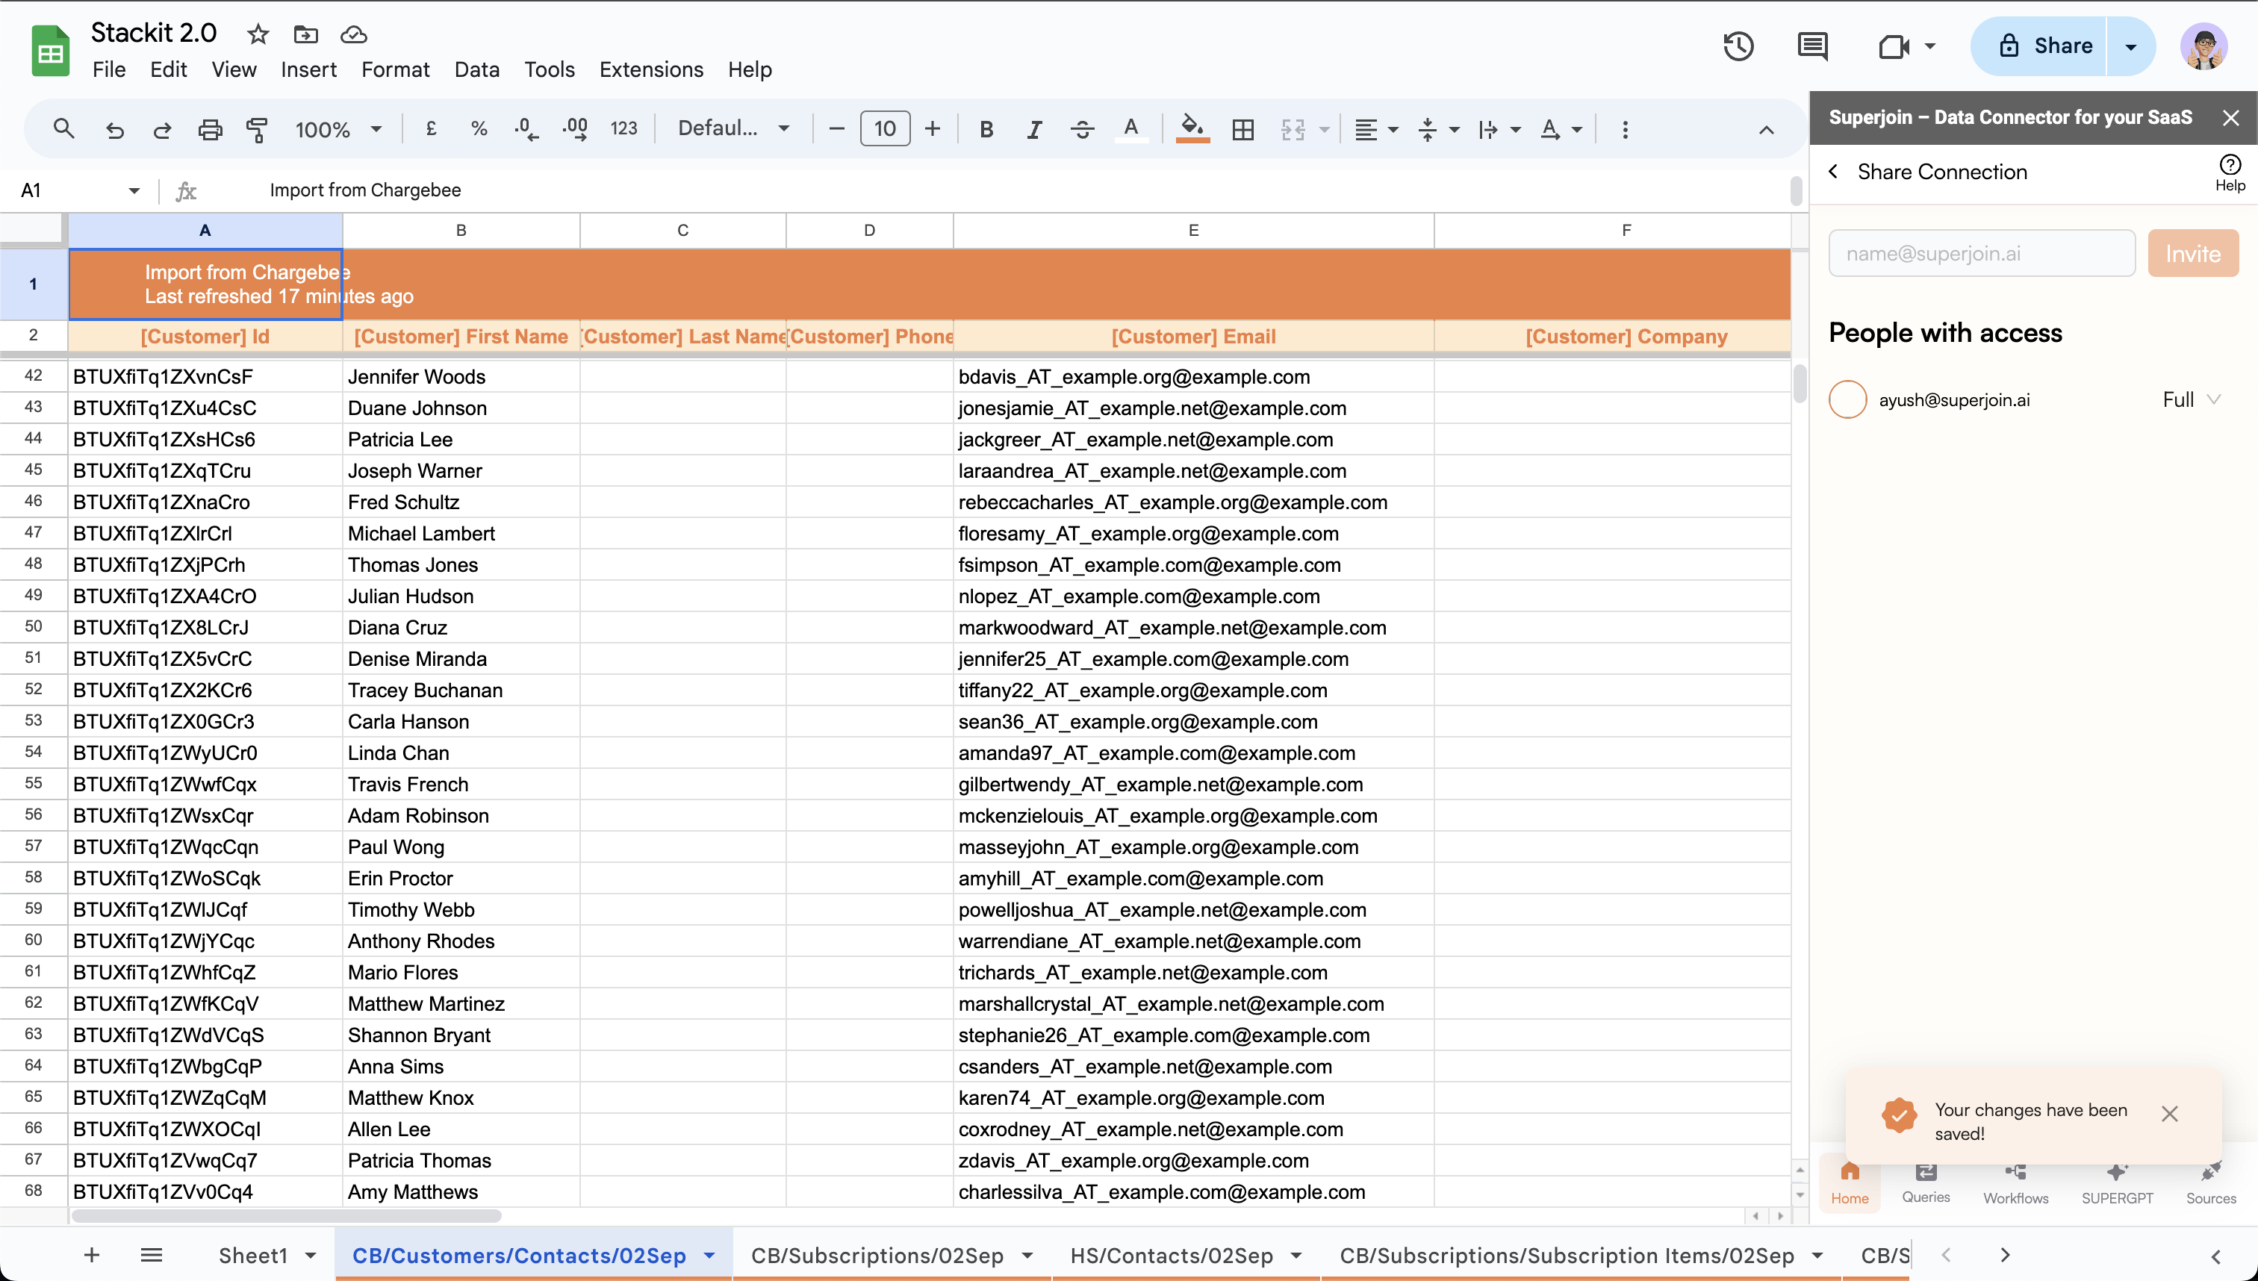Change Full access level for ayush@superjoin.ai
The height and width of the screenshot is (1281, 2258).
(x=2191, y=399)
